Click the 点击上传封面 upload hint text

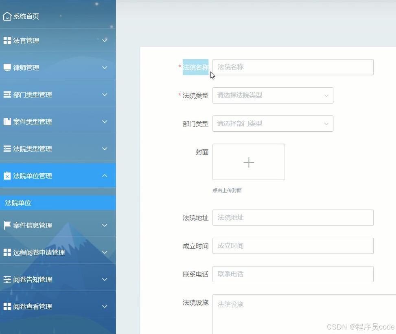pos(227,190)
